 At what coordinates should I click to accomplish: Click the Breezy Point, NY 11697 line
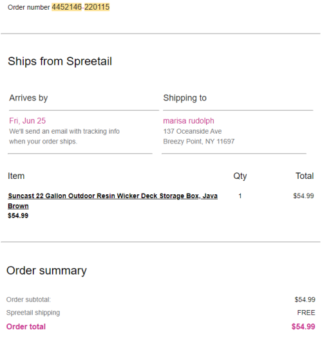pos(198,142)
